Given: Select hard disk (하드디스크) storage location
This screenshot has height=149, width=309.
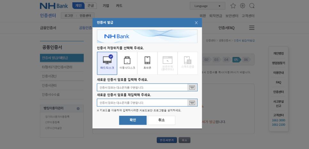Looking at the screenshot, I should coord(107,63).
